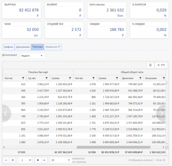The width and height of the screenshot is (172, 166).
Task: Go to the last page of records
Action: coord(44,160)
